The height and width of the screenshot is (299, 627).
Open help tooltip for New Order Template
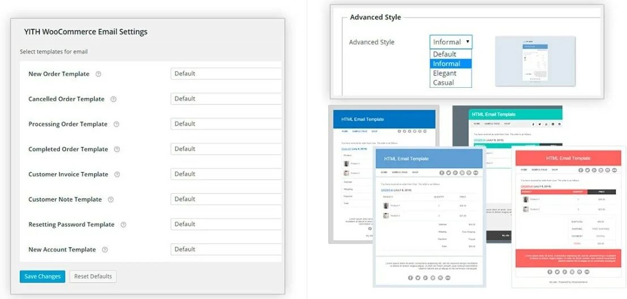98,74
